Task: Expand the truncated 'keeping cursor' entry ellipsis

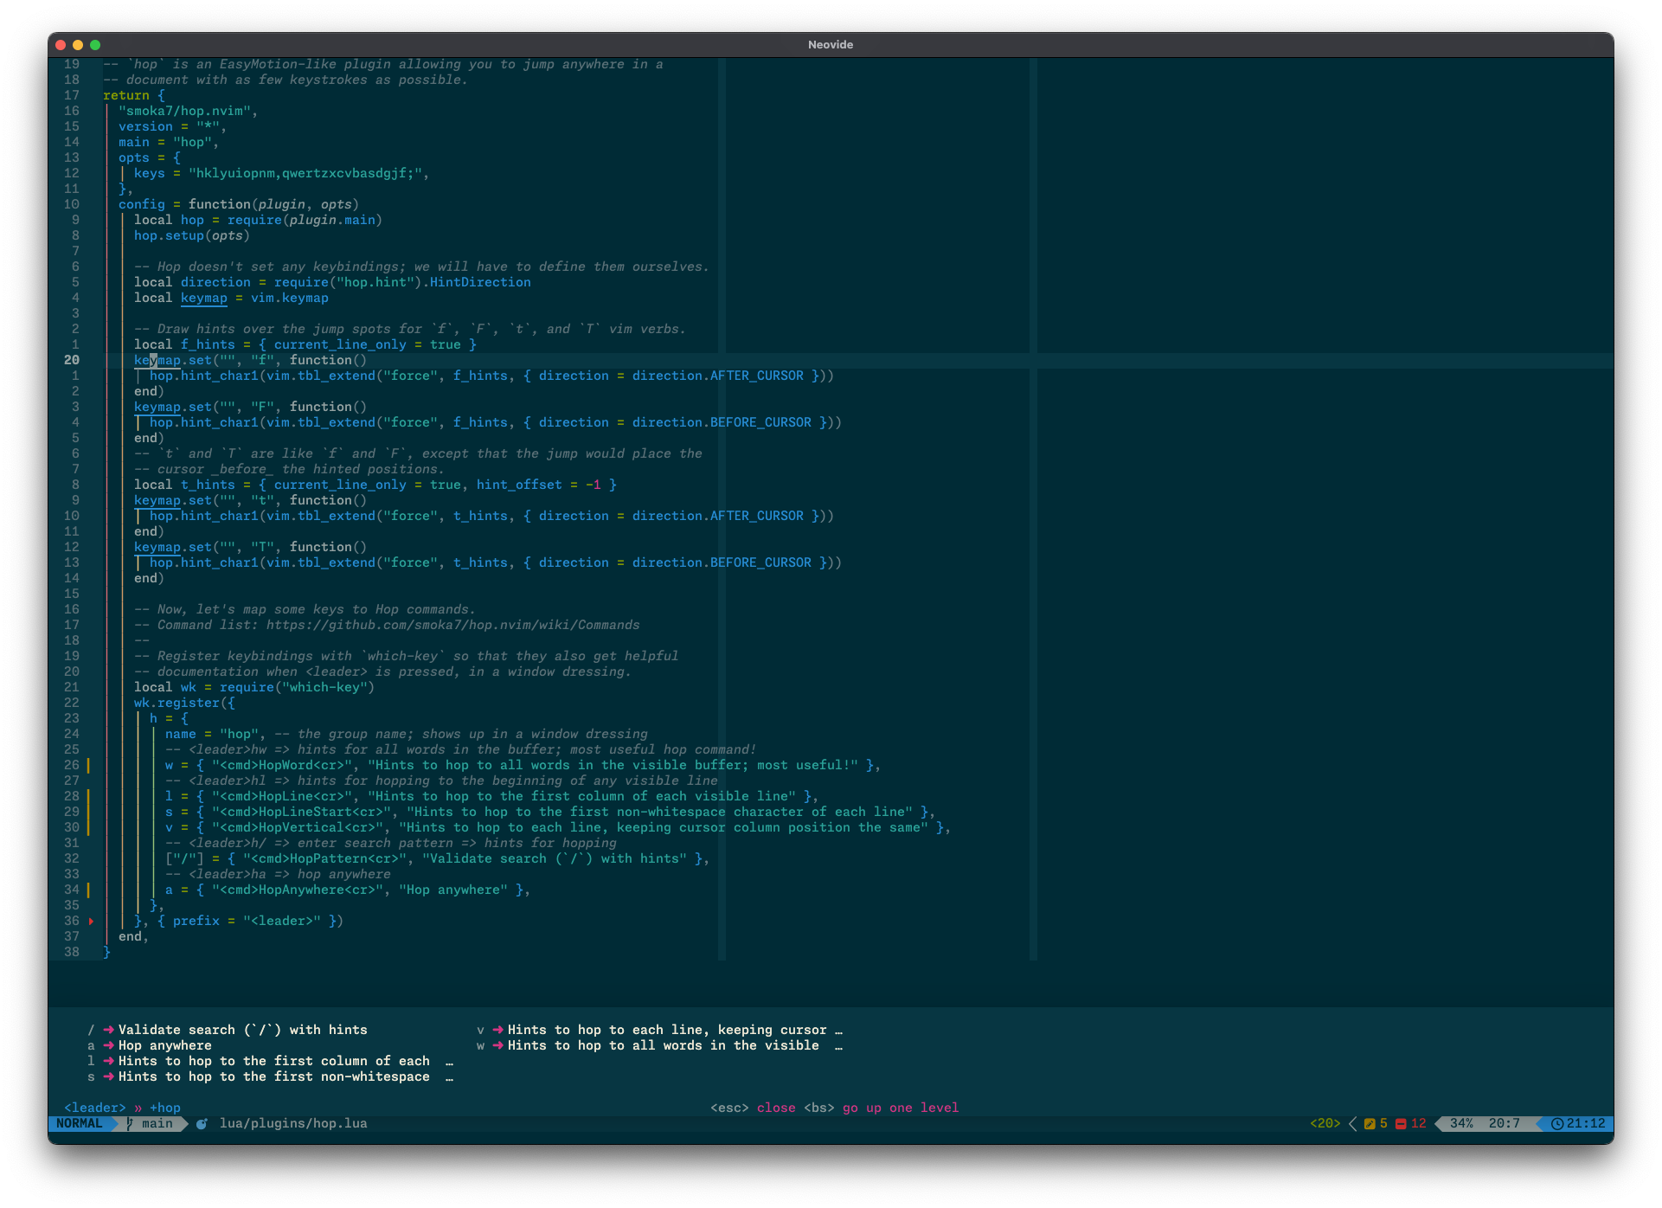Action: pyautogui.click(x=838, y=1030)
